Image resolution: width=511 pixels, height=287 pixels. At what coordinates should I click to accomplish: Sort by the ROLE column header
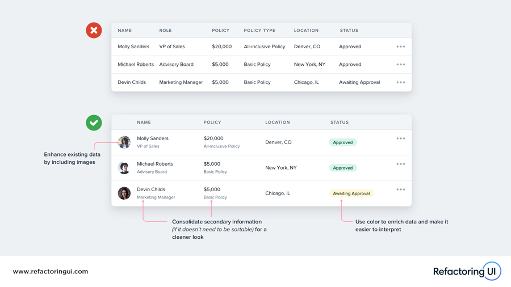[x=165, y=31]
